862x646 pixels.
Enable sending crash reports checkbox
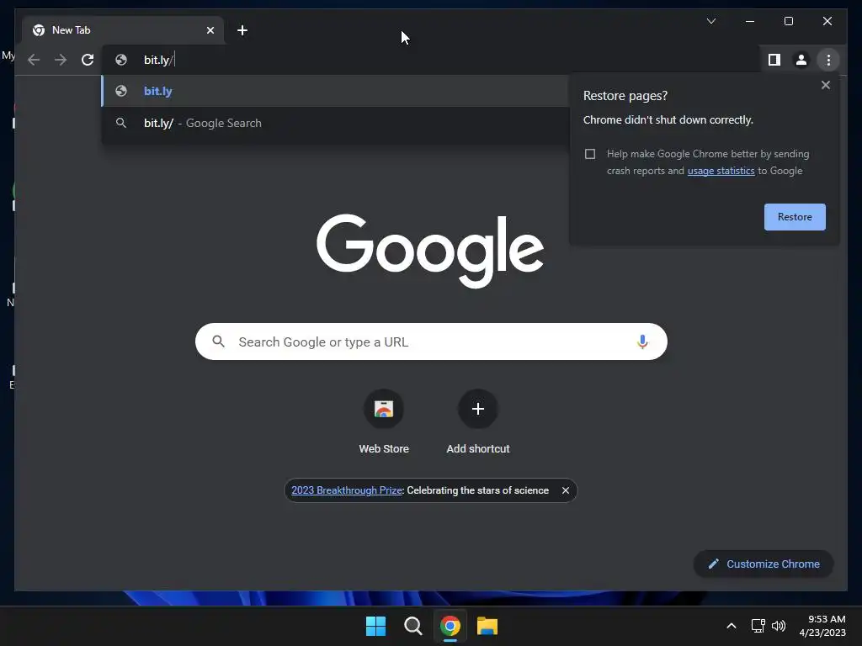tap(590, 154)
